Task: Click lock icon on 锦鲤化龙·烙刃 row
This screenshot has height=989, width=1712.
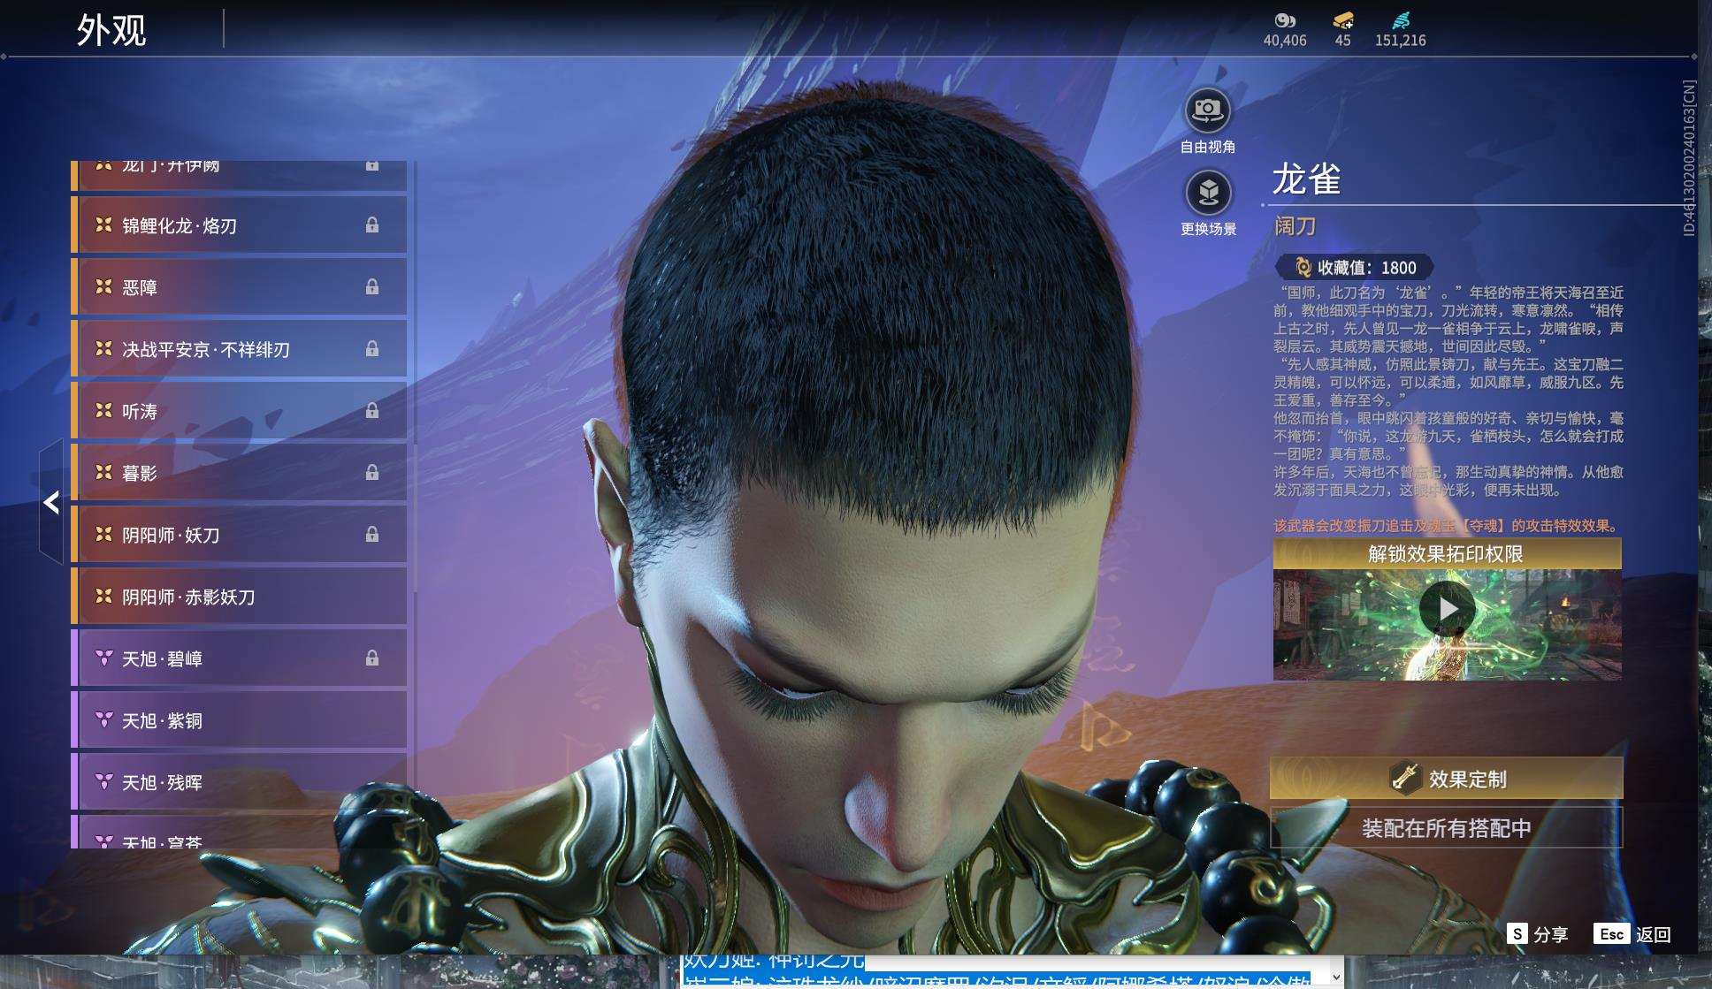Action: (372, 225)
